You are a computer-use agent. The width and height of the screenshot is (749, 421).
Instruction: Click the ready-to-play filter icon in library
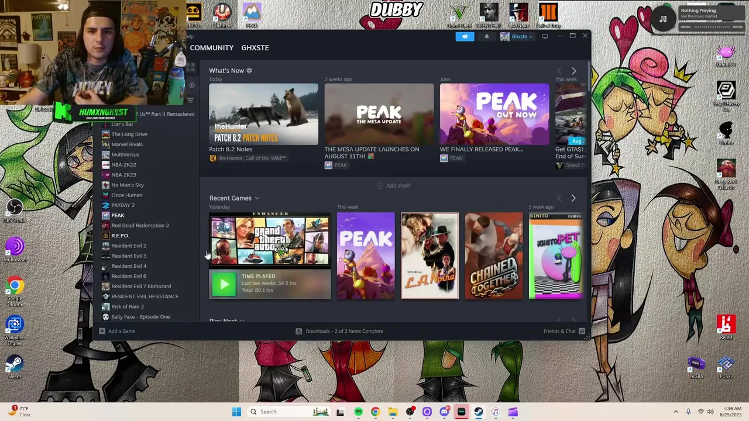191,85
